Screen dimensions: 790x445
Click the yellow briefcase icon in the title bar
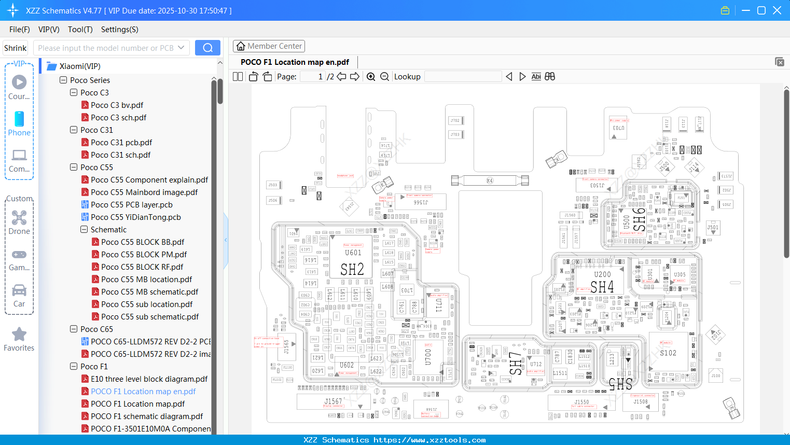725,10
